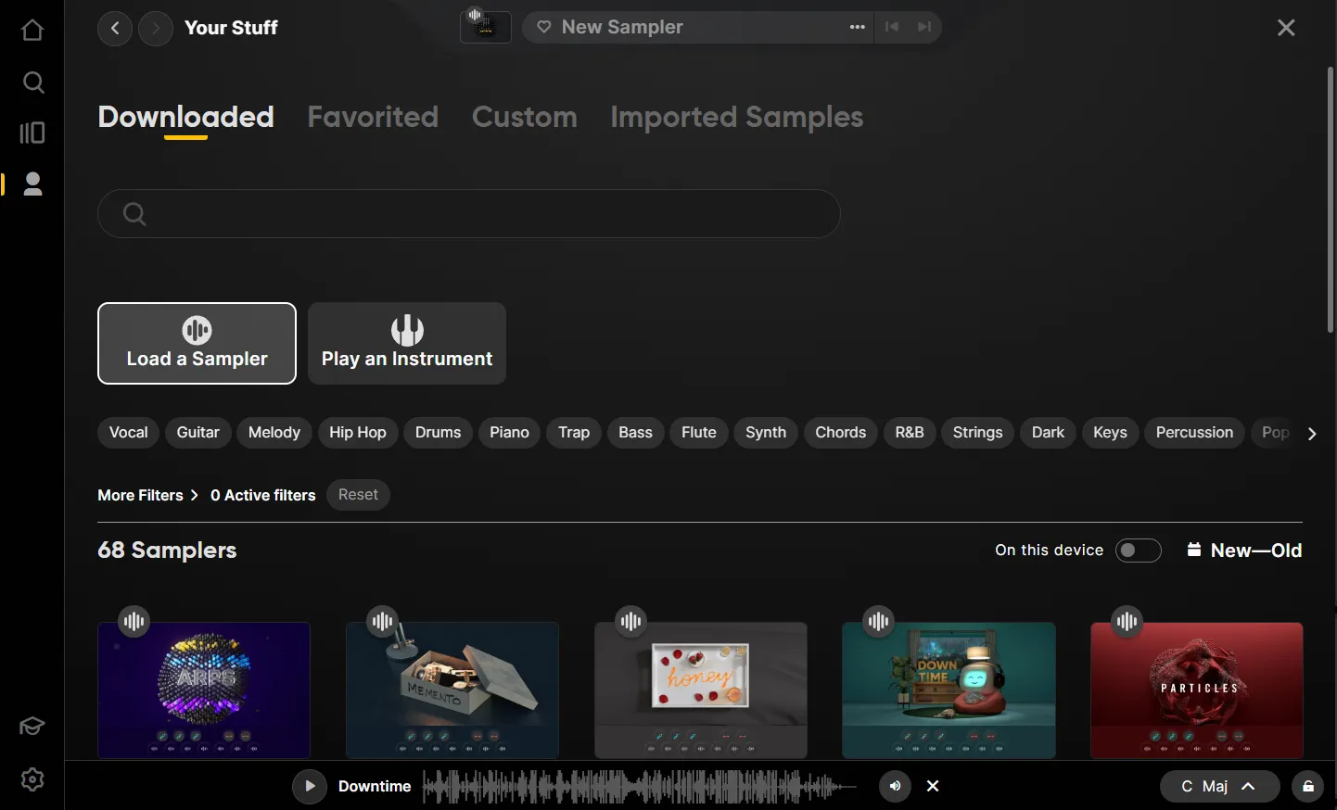Filter by the Percussion tag

point(1194,433)
